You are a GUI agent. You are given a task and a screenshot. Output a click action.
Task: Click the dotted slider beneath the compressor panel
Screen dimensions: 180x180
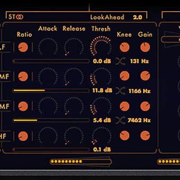coord(81,162)
